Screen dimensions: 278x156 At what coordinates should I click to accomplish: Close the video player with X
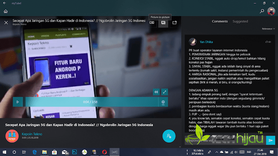pyautogui.click(x=6, y=23)
